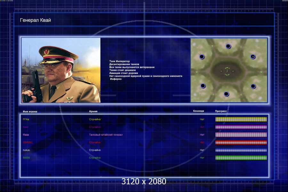The height and width of the screenshot is (192, 288).
Task: Click 55555's green Случайно army value
Action: [95, 158]
